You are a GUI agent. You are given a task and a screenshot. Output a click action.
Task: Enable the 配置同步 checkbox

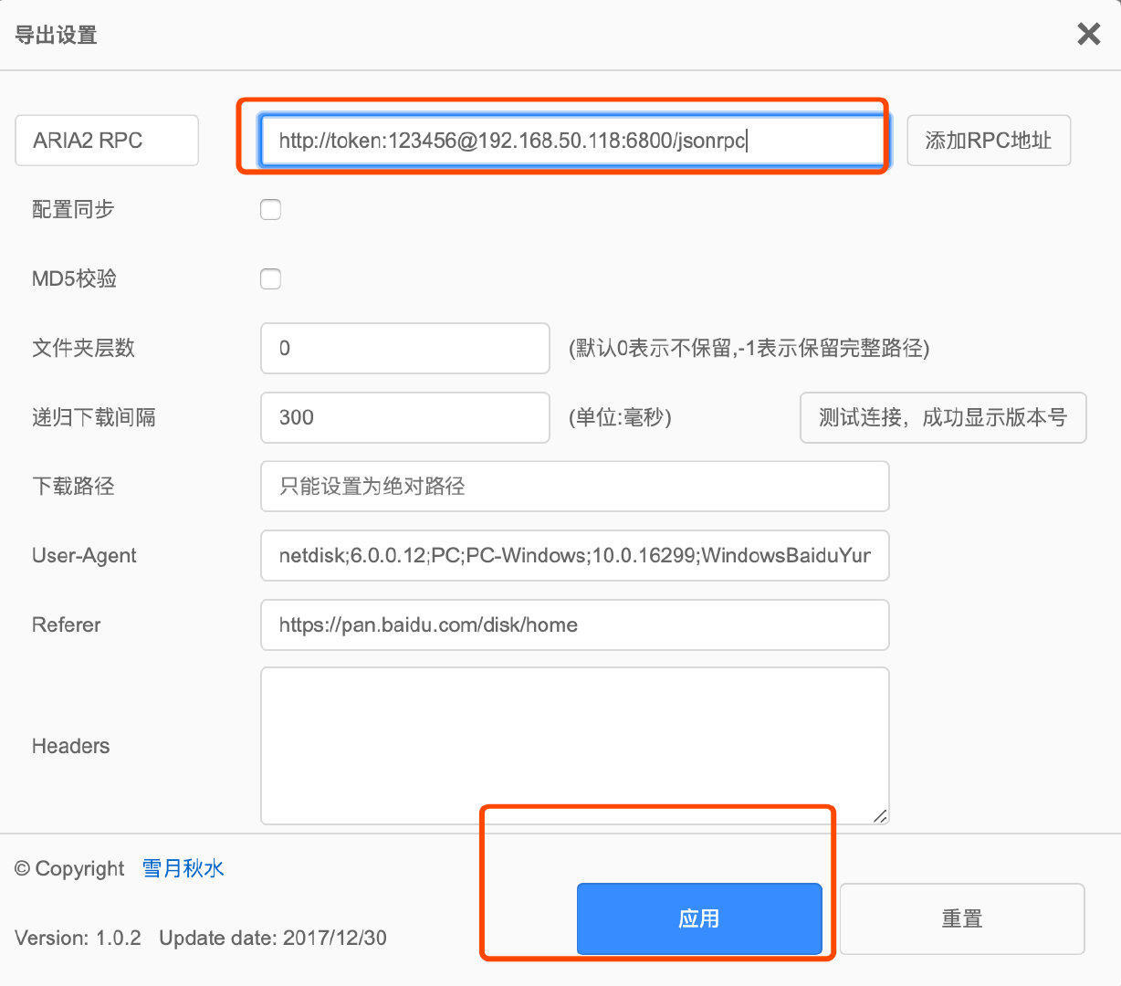tap(270, 209)
